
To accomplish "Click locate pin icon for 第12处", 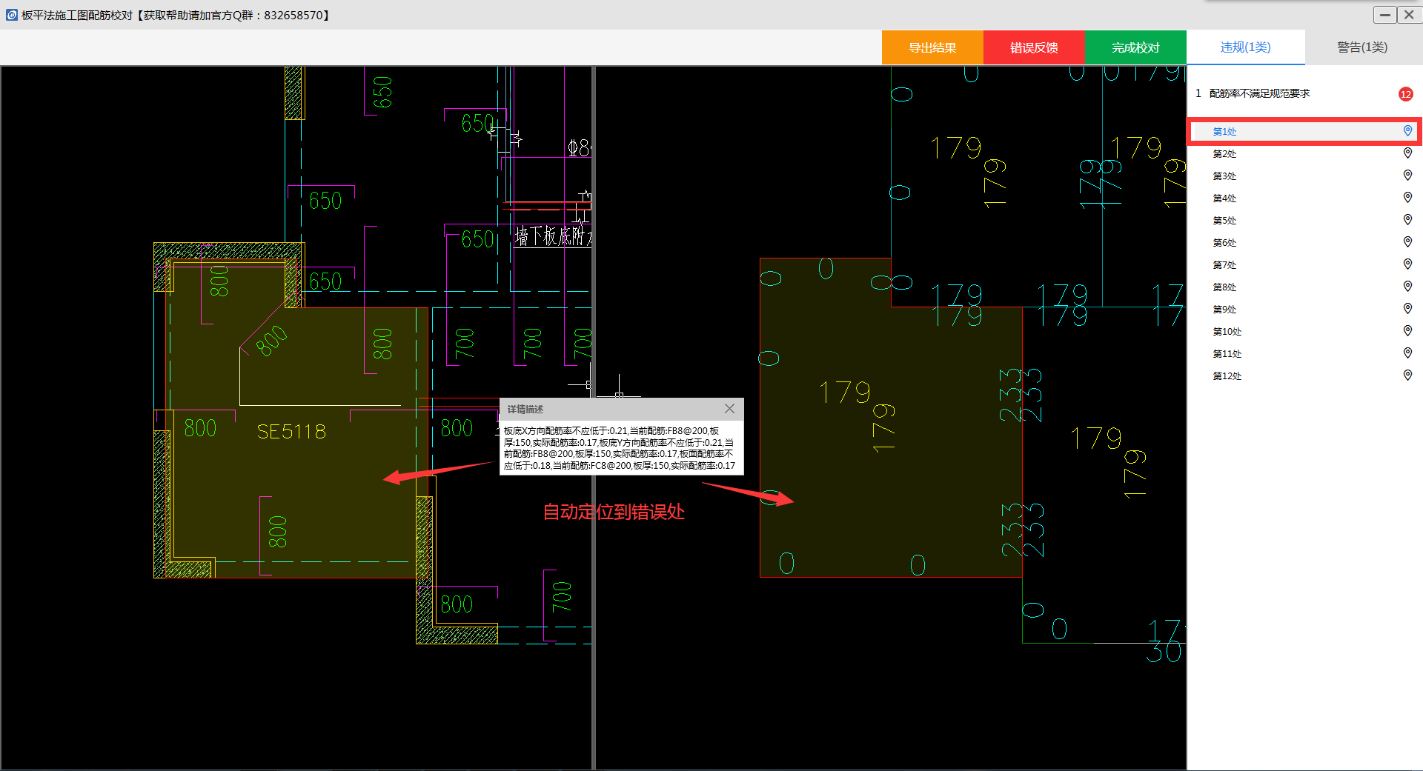I will [x=1407, y=376].
